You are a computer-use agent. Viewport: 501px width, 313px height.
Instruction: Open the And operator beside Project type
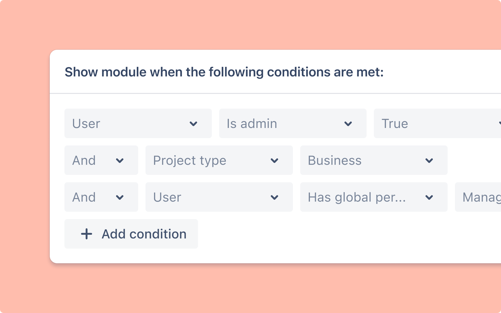click(x=101, y=160)
